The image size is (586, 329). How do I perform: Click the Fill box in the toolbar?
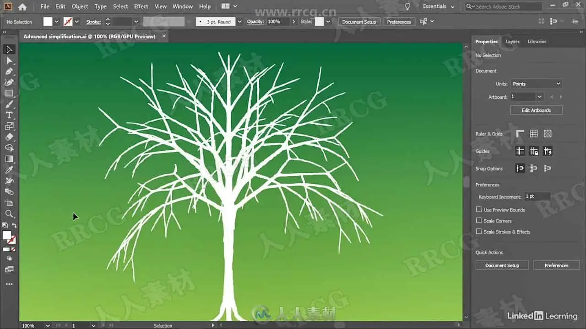(7, 235)
